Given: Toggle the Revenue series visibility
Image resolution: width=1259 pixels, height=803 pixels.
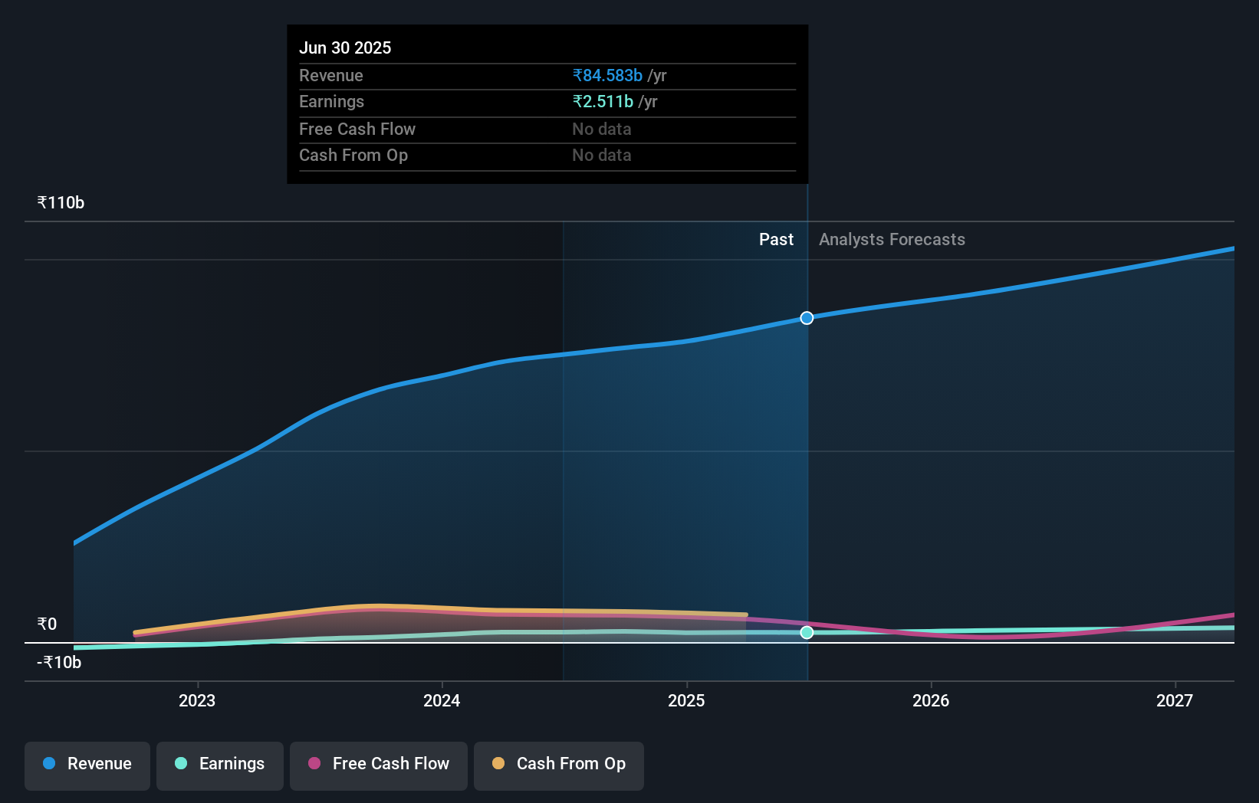Looking at the screenshot, I should click(87, 764).
